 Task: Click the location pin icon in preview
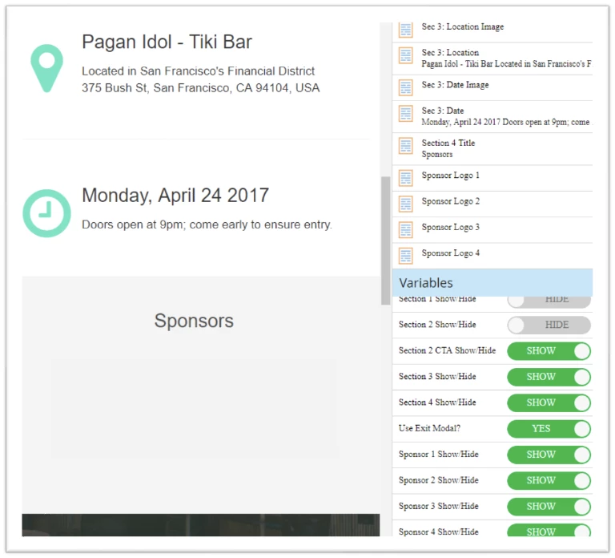click(46, 68)
